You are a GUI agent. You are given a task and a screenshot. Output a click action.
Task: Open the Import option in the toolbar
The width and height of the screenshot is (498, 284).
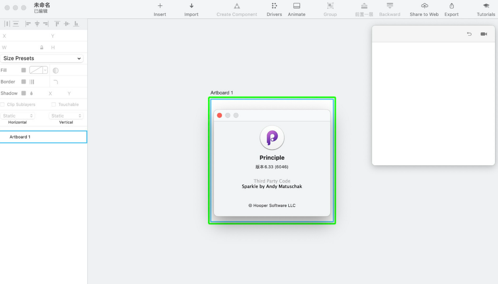(x=191, y=10)
